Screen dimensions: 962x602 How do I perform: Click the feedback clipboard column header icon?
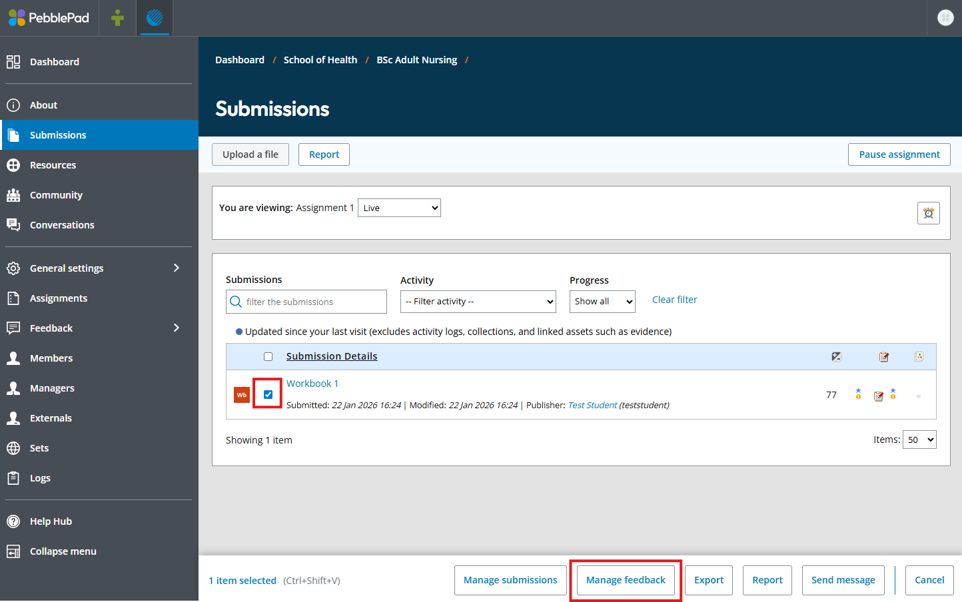(x=884, y=356)
